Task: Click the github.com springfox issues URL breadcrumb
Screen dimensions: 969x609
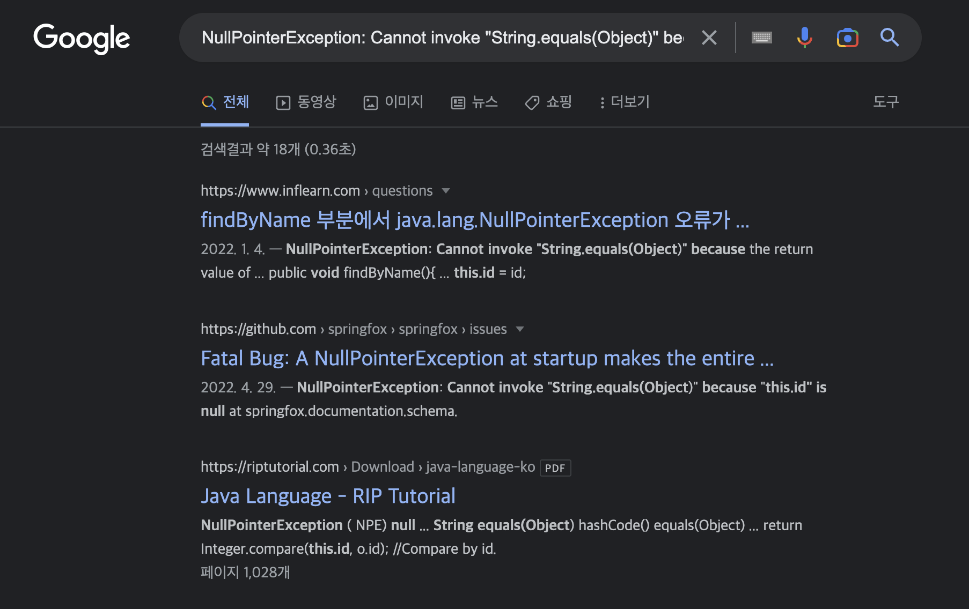Action: [354, 329]
